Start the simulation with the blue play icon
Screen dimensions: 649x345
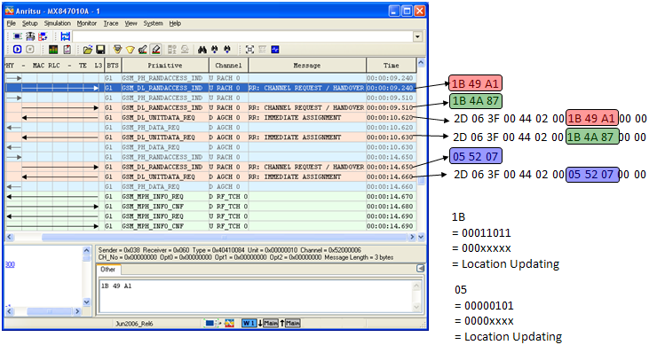click(18, 50)
